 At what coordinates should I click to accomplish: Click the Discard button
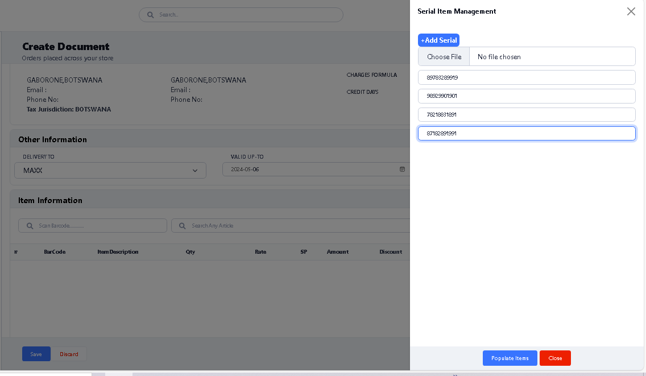[69, 354]
